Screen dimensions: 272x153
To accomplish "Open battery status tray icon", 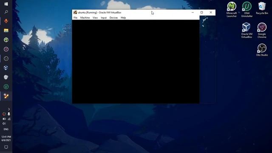I will click(4, 119).
